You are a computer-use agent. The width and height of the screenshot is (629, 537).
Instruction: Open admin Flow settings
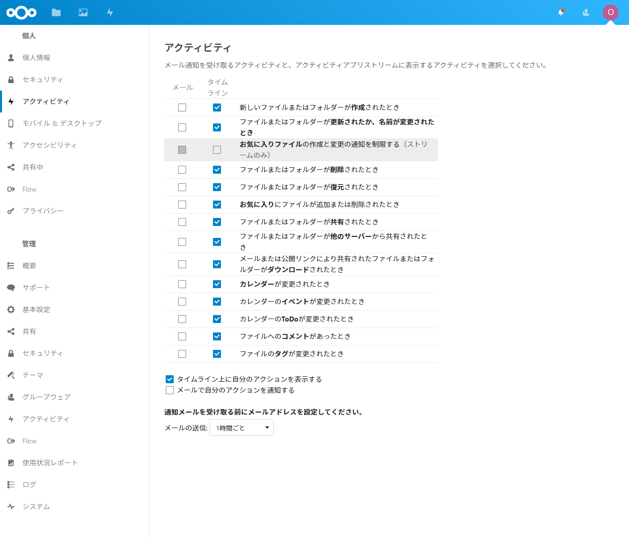tap(75, 441)
